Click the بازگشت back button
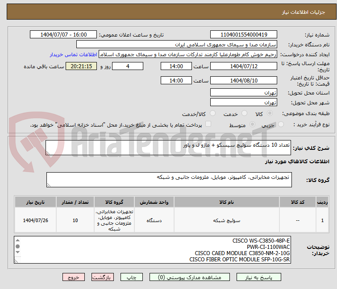The image size is (337, 289). [x=103, y=277]
